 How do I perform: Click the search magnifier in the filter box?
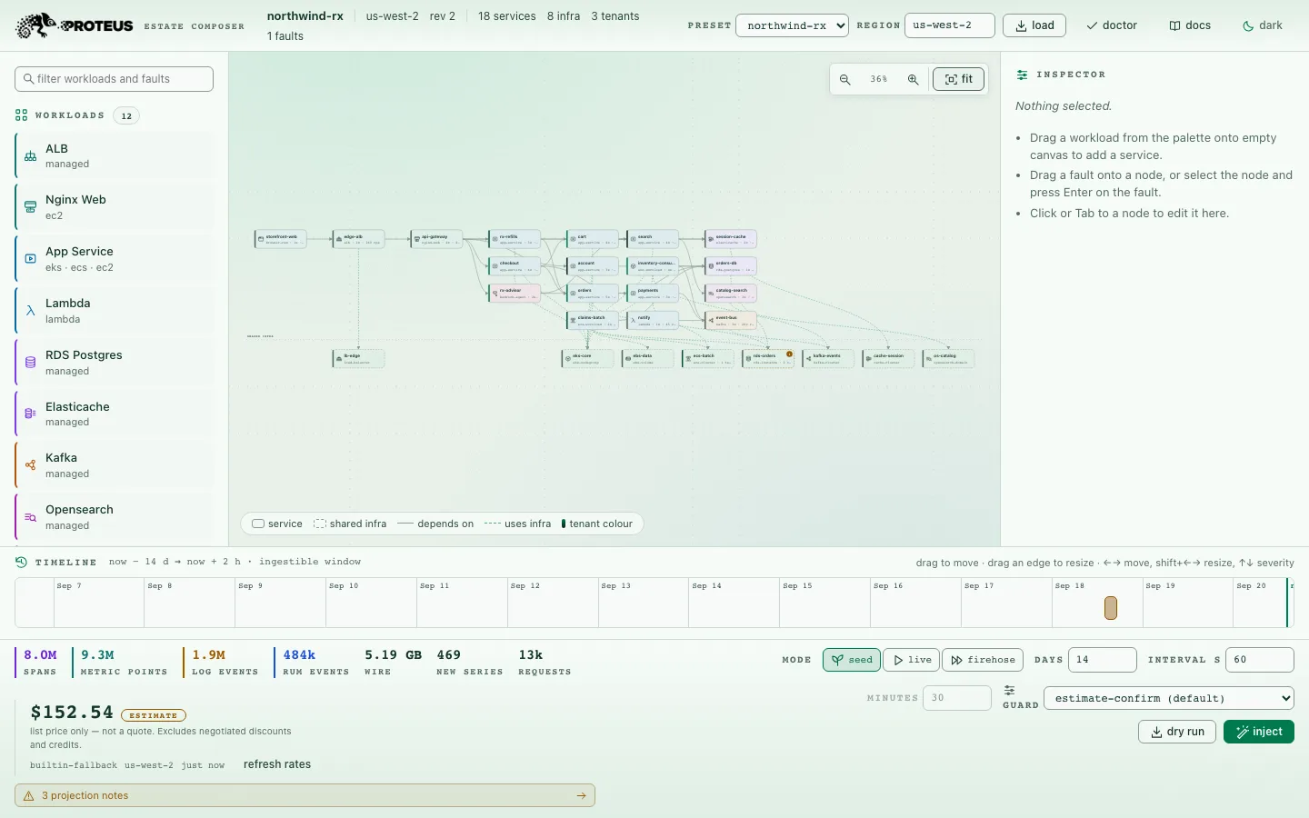[x=29, y=79]
